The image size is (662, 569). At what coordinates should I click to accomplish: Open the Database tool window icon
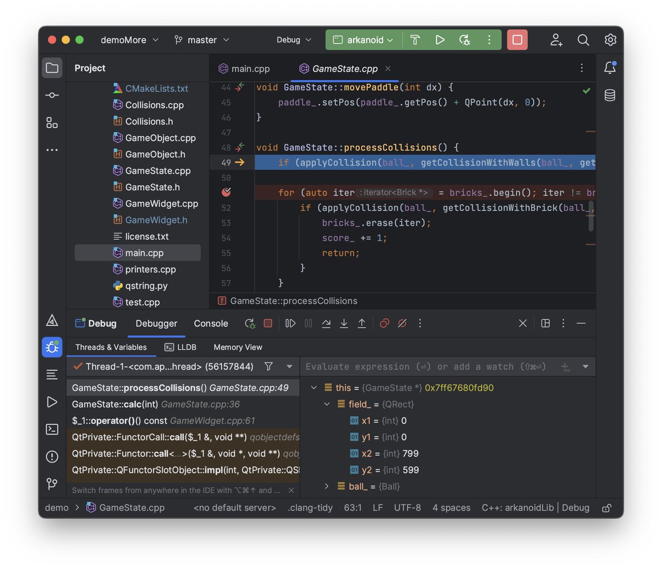pos(610,95)
